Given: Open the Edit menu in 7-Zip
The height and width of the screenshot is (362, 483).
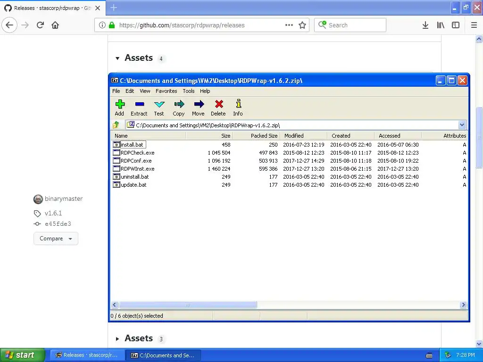Looking at the screenshot, I should (x=130, y=91).
